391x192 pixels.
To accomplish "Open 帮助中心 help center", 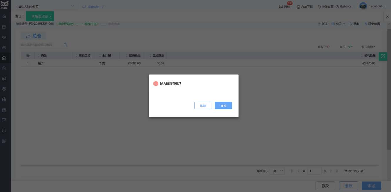I will pyautogui.click(x=343, y=6).
